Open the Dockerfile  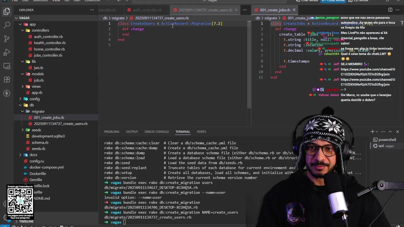pos(38,174)
